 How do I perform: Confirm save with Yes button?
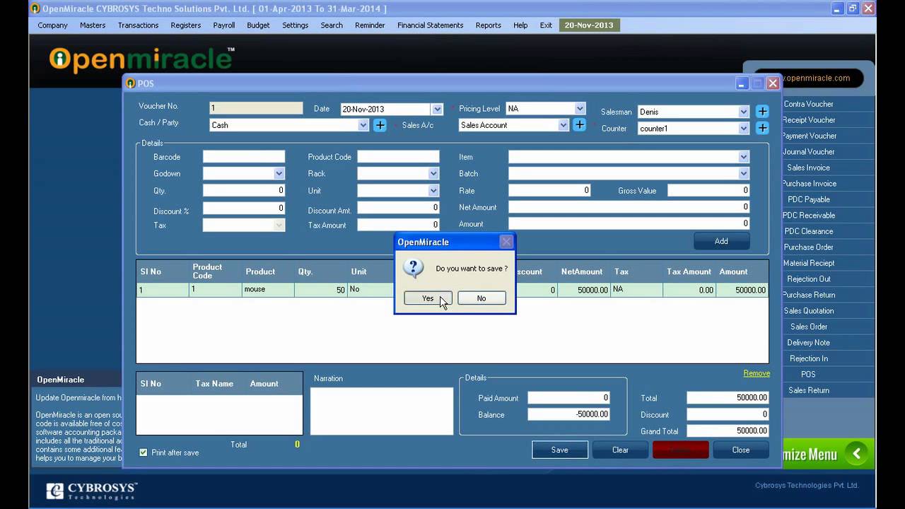click(x=428, y=298)
